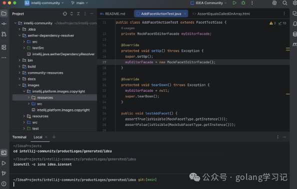Image resolution: width=297 pixels, height=189 pixels.
Task: Open Project panel options menu
Action: coord(85,14)
